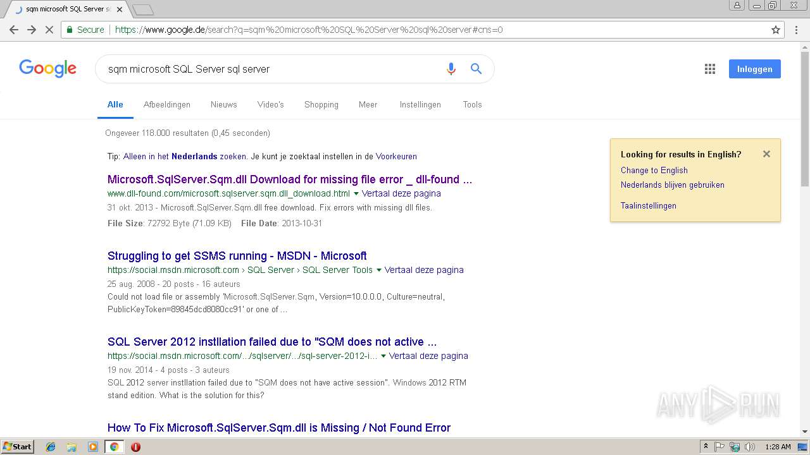Switch to Shopping tab
The height and width of the screenshot is (455, 810).
point(321,105)
